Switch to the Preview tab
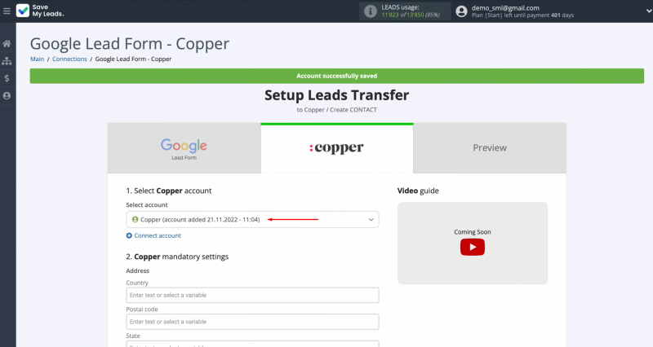This screenshot has width=653, height=347. (x=490, y=148)
